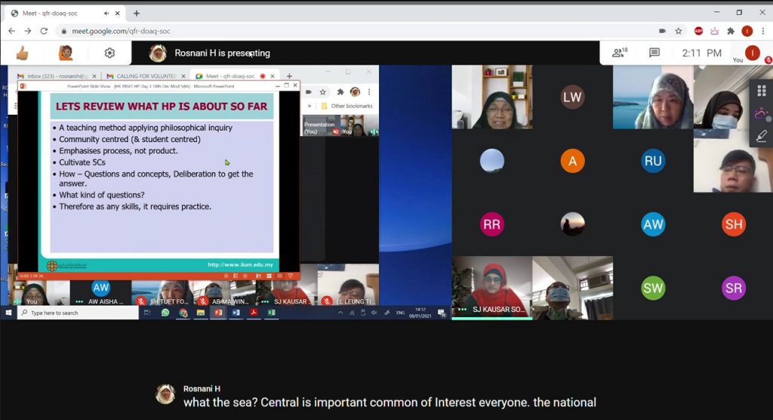
Task: Click the bullet text Cultivate 5Cs
Action: click(x=82, y=162)
